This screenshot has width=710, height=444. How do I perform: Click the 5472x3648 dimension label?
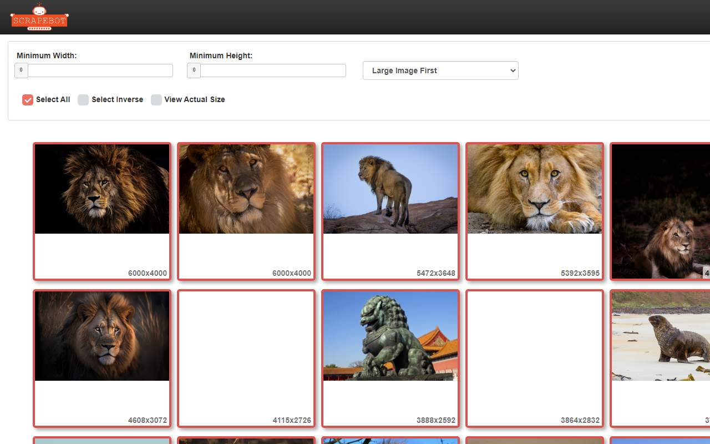pos(436,273)
